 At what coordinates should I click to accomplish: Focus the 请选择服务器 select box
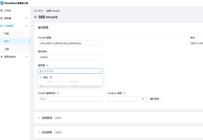point(70,71)
